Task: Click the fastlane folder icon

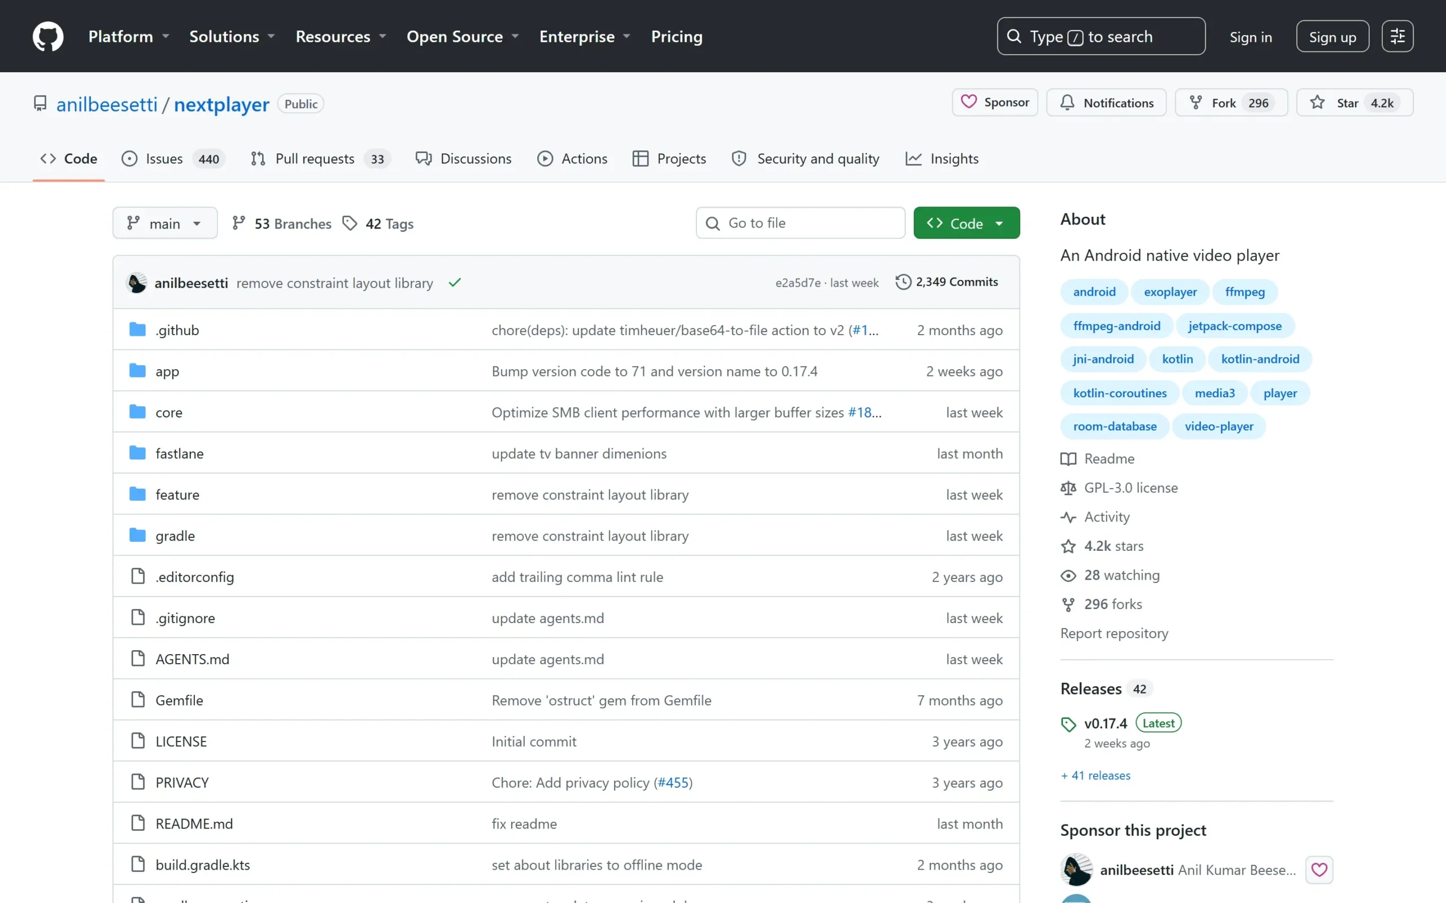Action: 137,453
